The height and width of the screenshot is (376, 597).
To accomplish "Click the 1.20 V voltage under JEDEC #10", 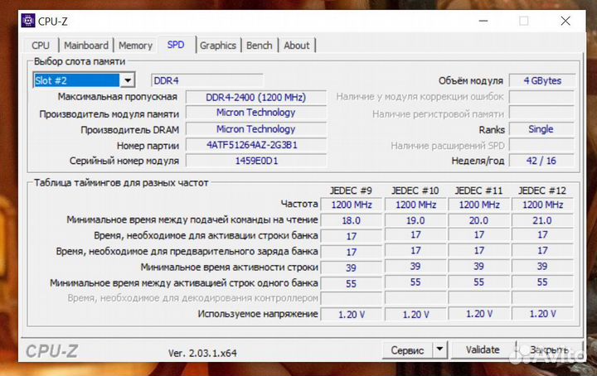I will pyautogui.click(x=415, y=315).
